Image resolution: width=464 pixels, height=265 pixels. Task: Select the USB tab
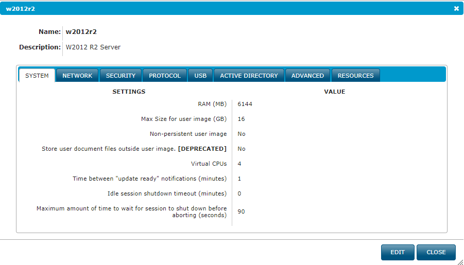[x=200, y=76]
